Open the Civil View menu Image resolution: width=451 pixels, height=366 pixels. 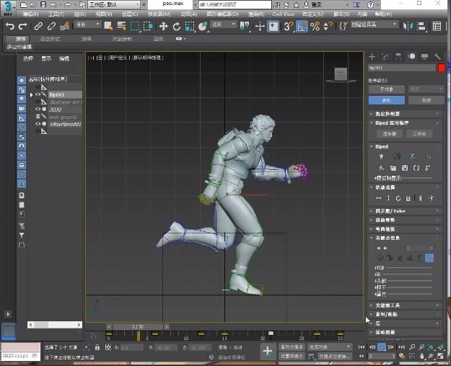tap(284, 14)
